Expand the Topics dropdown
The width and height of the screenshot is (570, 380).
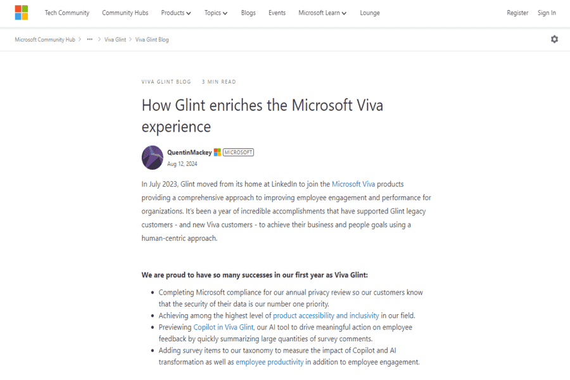216,13
